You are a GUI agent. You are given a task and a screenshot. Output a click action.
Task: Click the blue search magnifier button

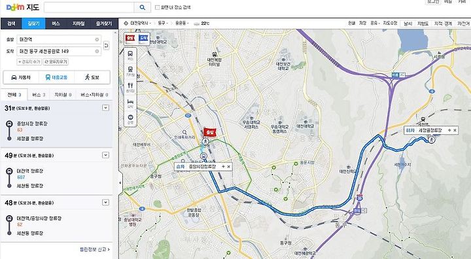[x=143, y=7]
